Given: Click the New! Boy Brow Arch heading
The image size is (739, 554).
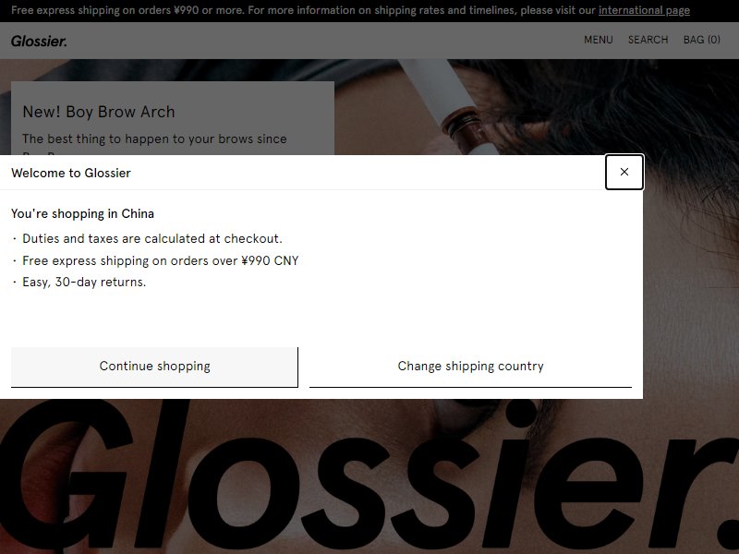Looking at the screenshot, I should 99,112.
